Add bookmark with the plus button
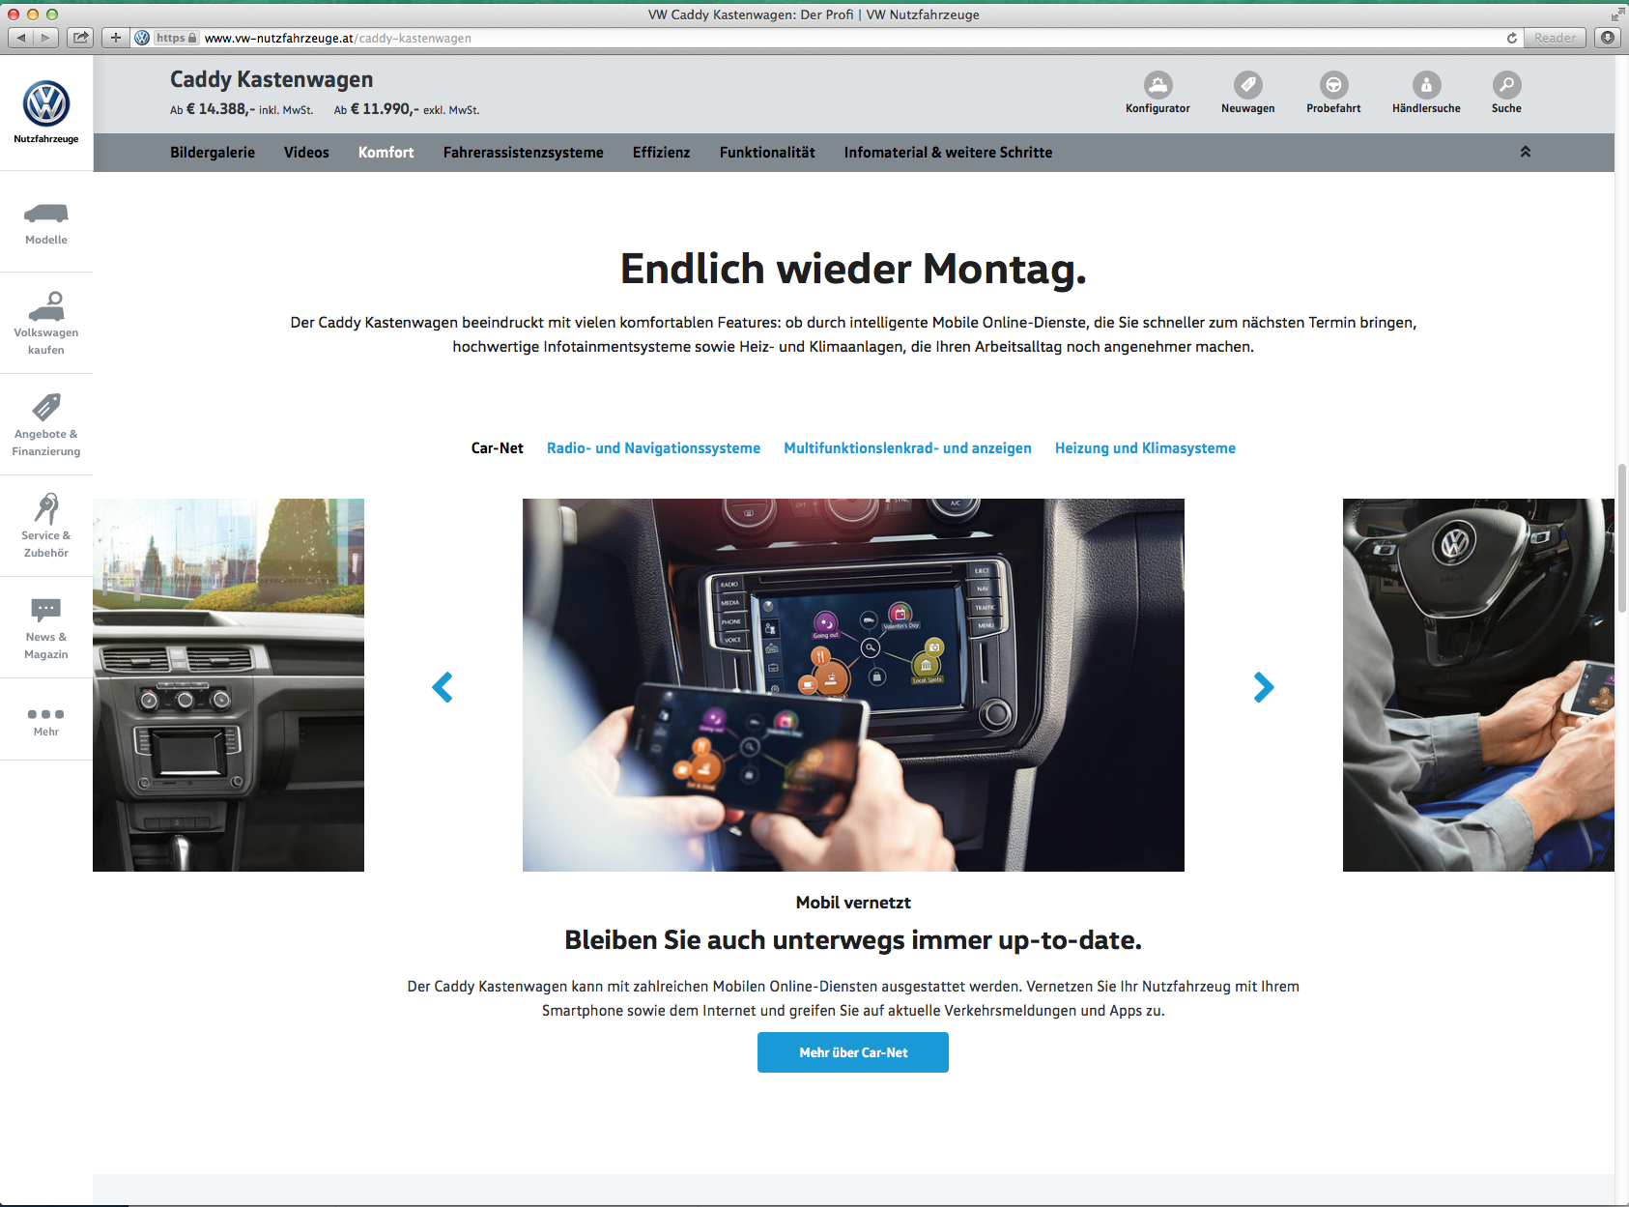This screenshot has height=1207, width=1629. click(x=116, y=38)
